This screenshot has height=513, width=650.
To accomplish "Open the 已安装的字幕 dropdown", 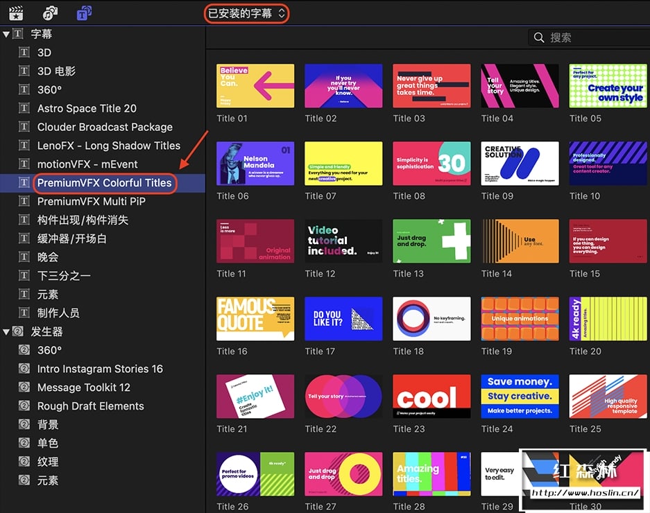I will click(246, 14).
